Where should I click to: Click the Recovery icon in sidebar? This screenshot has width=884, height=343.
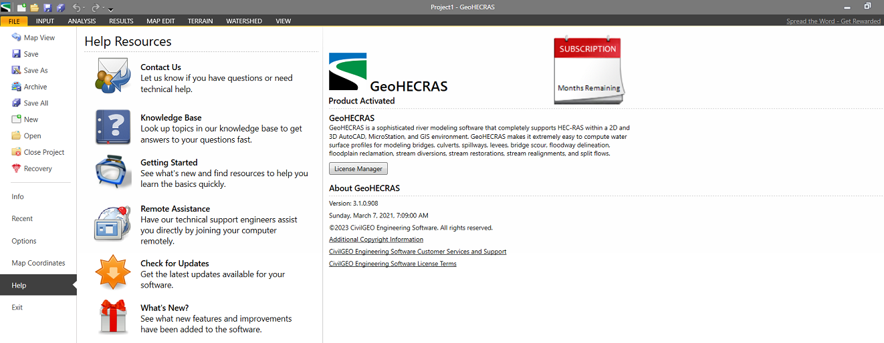point(17,168)
